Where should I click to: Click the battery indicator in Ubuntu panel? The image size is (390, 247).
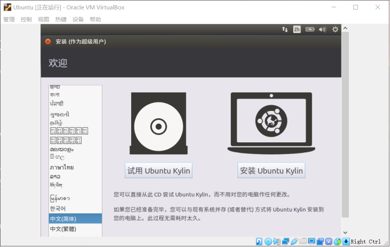pyautogui.click(x=310, y=29)
